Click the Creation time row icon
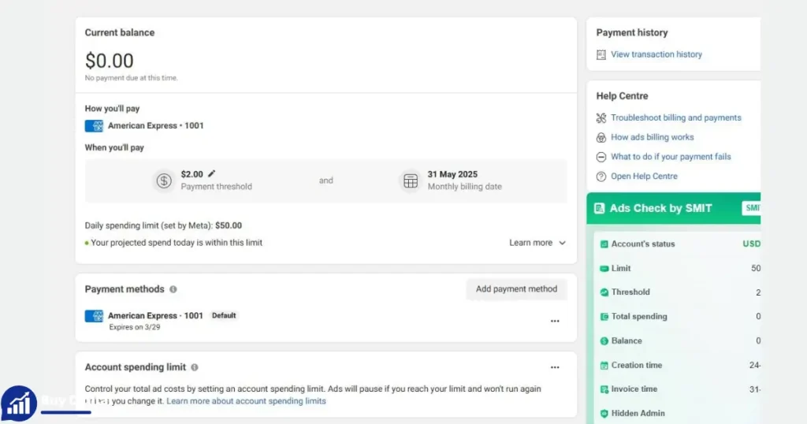Screen dimensions: 807x424 (x=604, y=366)
